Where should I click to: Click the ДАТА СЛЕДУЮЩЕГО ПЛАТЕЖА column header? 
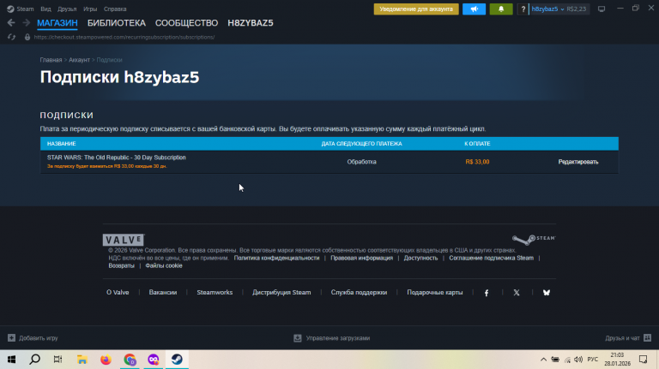(361, 144)
